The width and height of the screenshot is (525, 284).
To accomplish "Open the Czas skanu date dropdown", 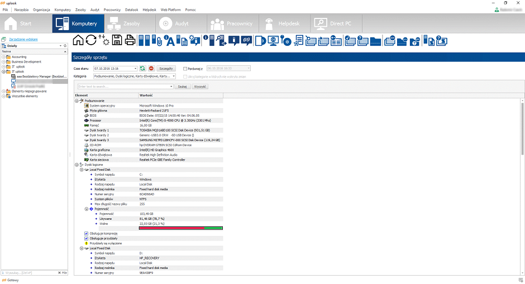I will point(135,69).
